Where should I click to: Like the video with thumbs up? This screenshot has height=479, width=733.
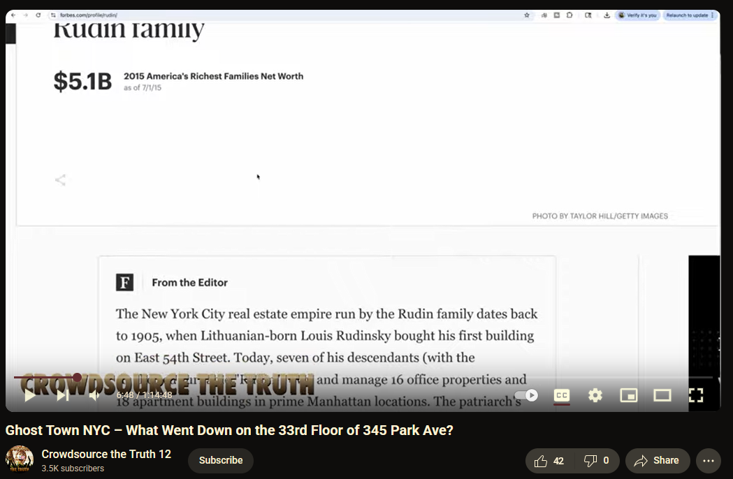[x=549, y=461]
